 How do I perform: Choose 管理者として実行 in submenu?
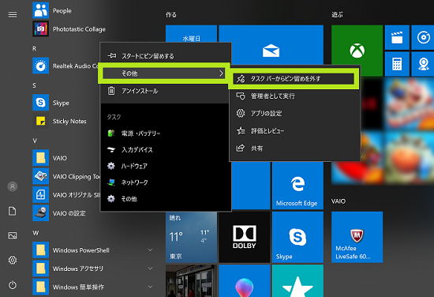click(x=295, y=96)
